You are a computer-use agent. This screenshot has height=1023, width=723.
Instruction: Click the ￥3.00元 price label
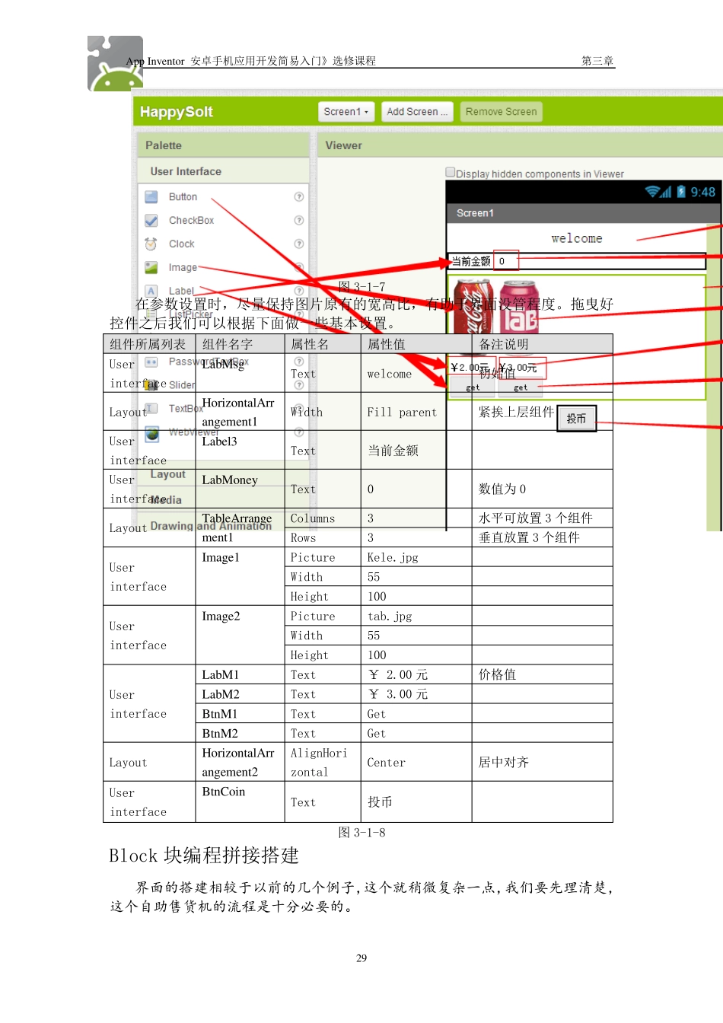[x=518, y=368]
